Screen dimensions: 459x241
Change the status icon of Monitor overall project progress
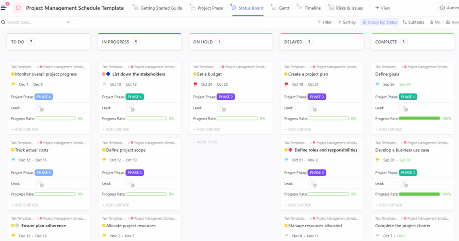[13, 74]
